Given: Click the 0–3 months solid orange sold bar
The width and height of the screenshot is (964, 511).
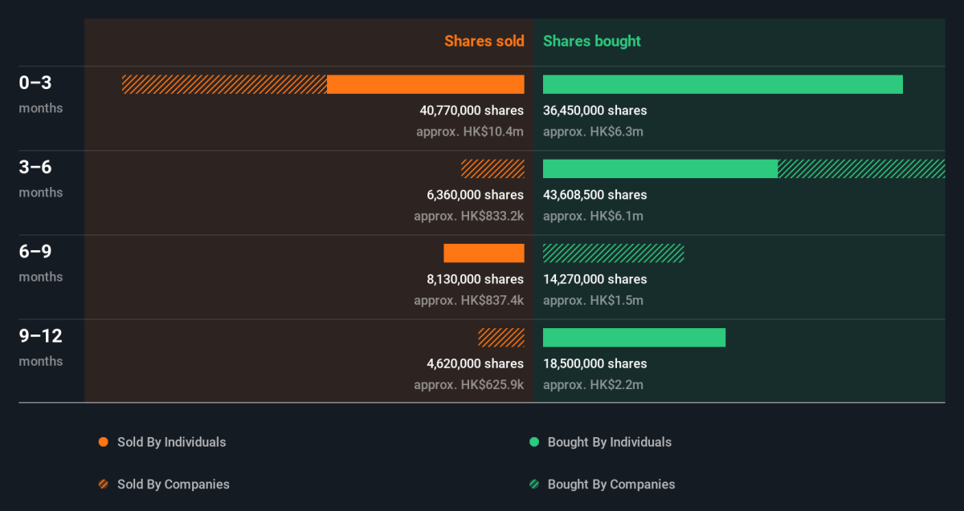Looking at the screenshot, I should [x=425, y=84].
